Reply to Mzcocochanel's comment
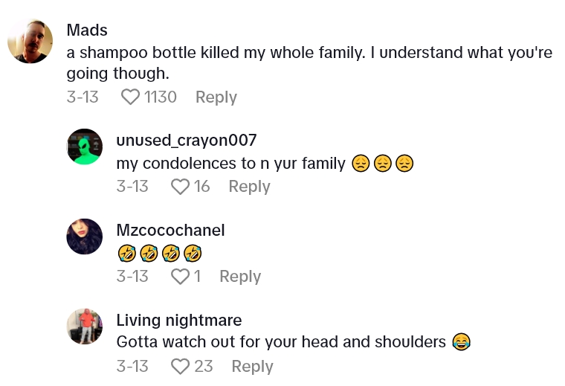 click(240, 277)
